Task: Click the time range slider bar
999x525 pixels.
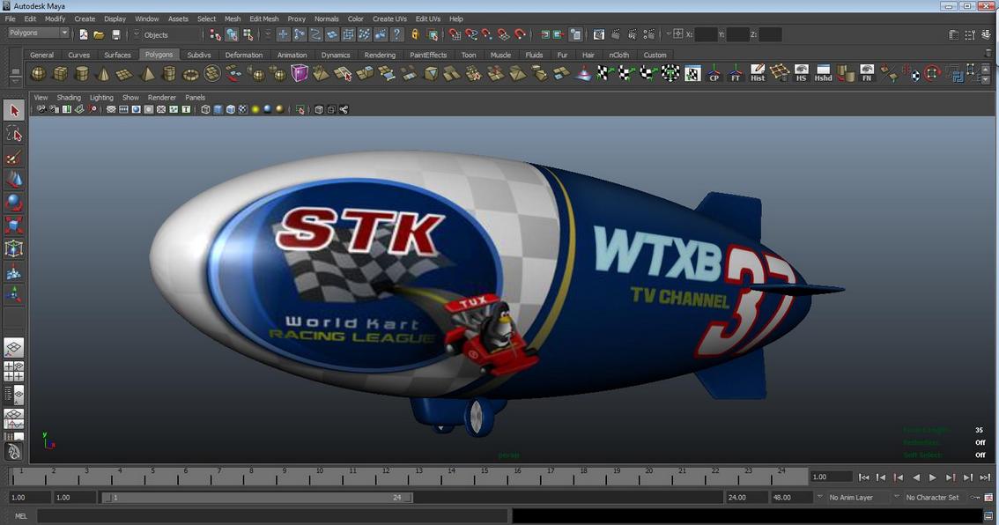Action: [x=255, y=498]
